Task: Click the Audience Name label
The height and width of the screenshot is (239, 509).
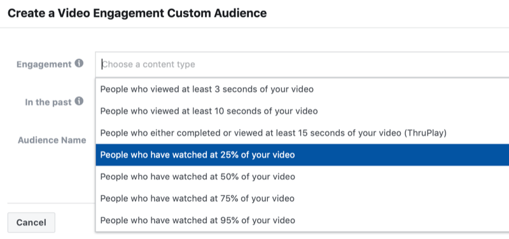Action: [x=52, y=140]
